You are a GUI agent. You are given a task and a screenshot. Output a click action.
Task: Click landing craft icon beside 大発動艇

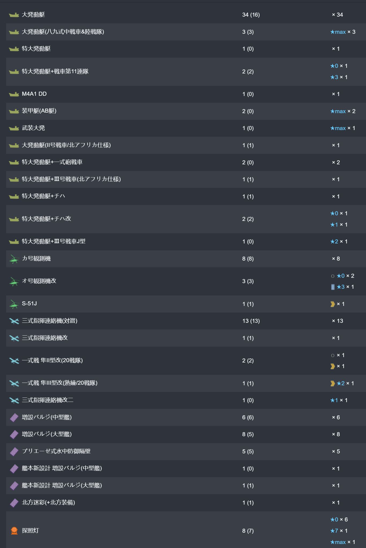tap(14, 15)
